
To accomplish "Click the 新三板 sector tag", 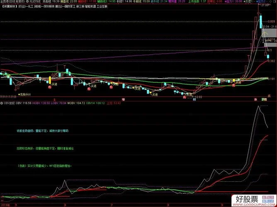I will tap(80, 7).
